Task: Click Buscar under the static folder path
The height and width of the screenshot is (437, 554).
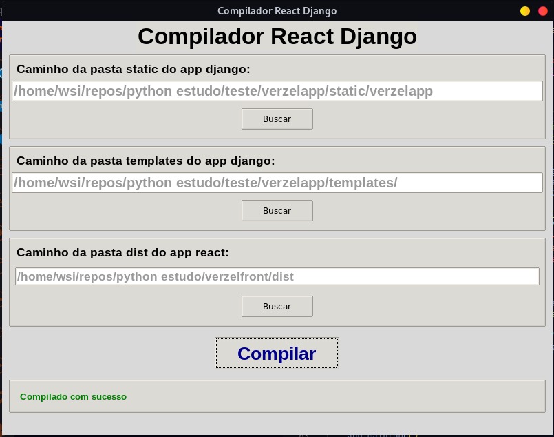Action: [277, 119]
